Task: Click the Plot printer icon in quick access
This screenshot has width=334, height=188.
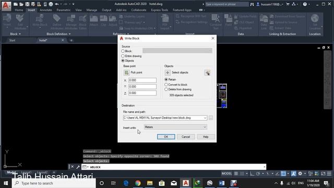Action: (51, 4)
